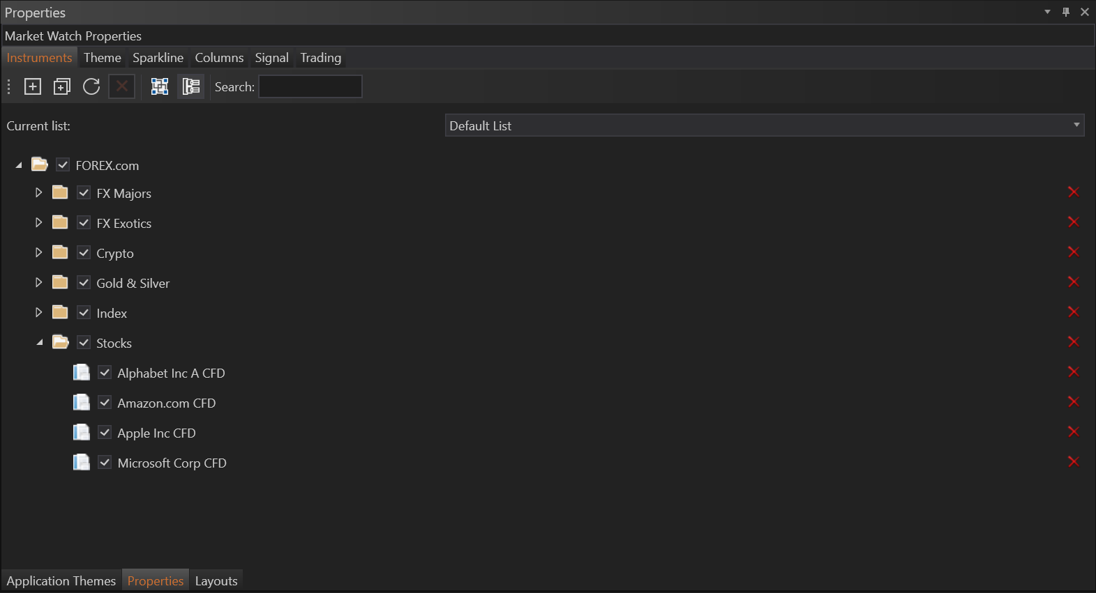The height and width of the screenshot is (593, 1096).
Task: Remove FX Majors using its red X
Action: [x=1073, y=192]
